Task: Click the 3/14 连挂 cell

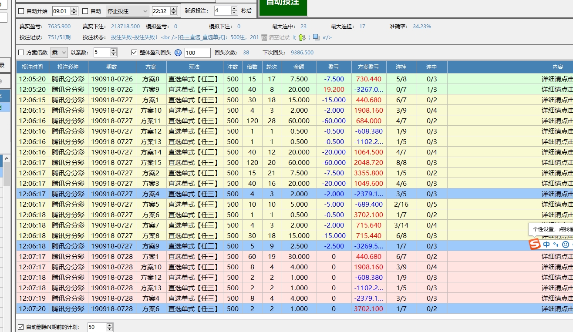Action: pyautogui.click(x=401, y=225)
